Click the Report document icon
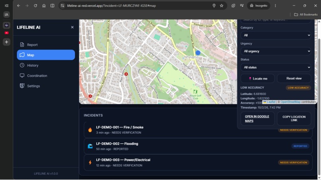The image size is (321, 180). tap(22, 45)
